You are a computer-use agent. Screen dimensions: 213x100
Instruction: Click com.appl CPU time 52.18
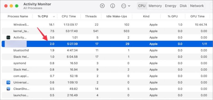pyautogui.click(x=74, y=76)
